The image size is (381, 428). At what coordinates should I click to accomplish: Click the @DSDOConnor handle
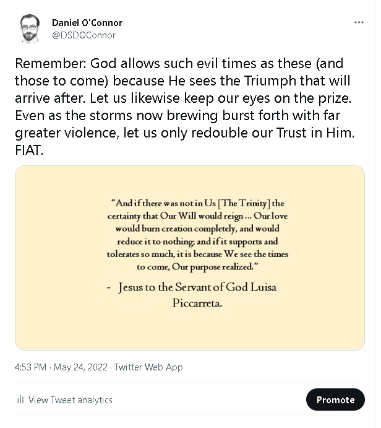(83, 35)
